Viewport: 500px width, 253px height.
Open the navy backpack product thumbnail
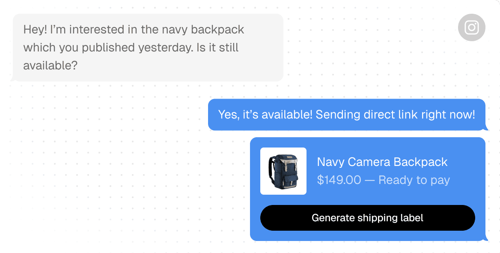[283, 171]
